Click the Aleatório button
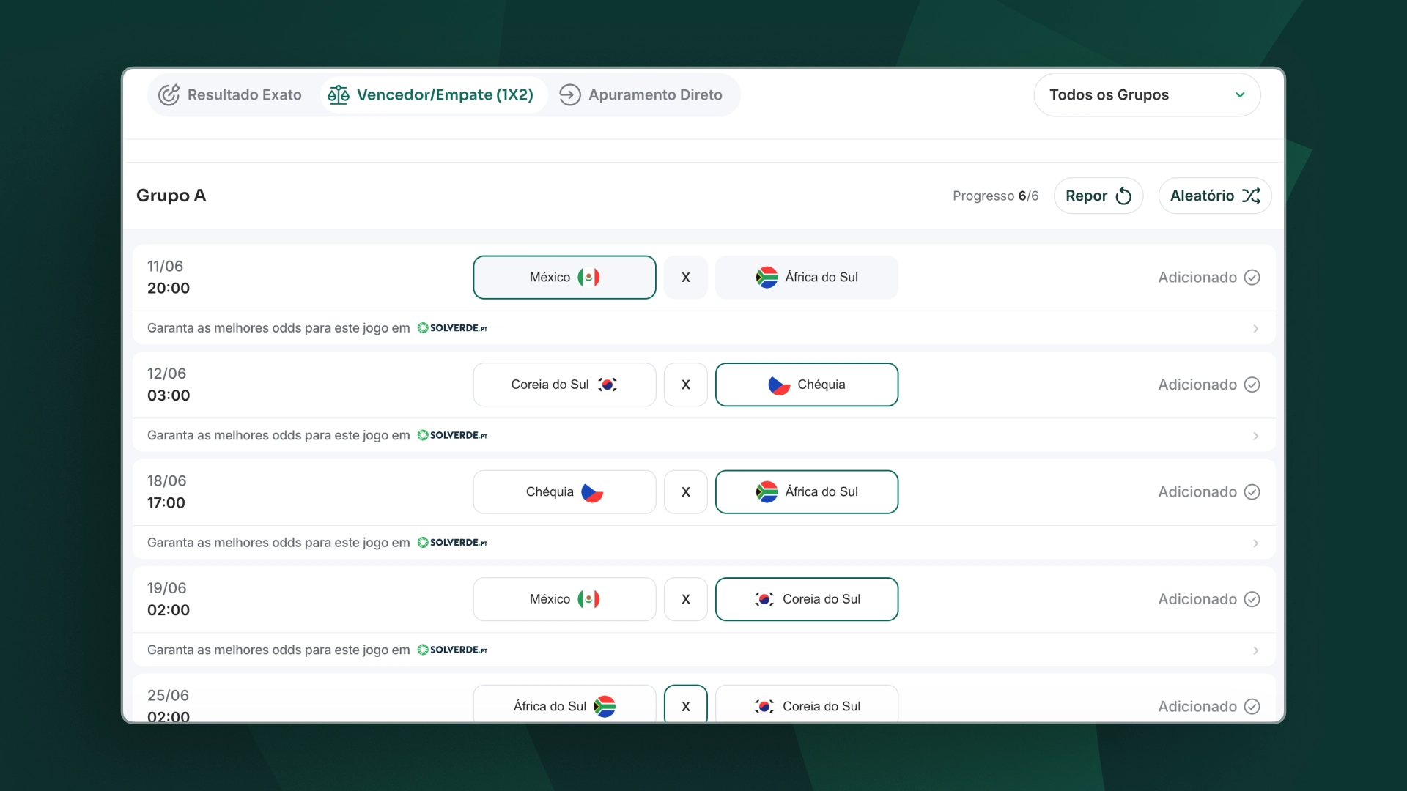 coord(1215,196)
